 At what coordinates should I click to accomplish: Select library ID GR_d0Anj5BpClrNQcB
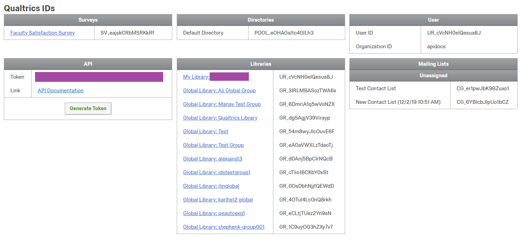306,159
